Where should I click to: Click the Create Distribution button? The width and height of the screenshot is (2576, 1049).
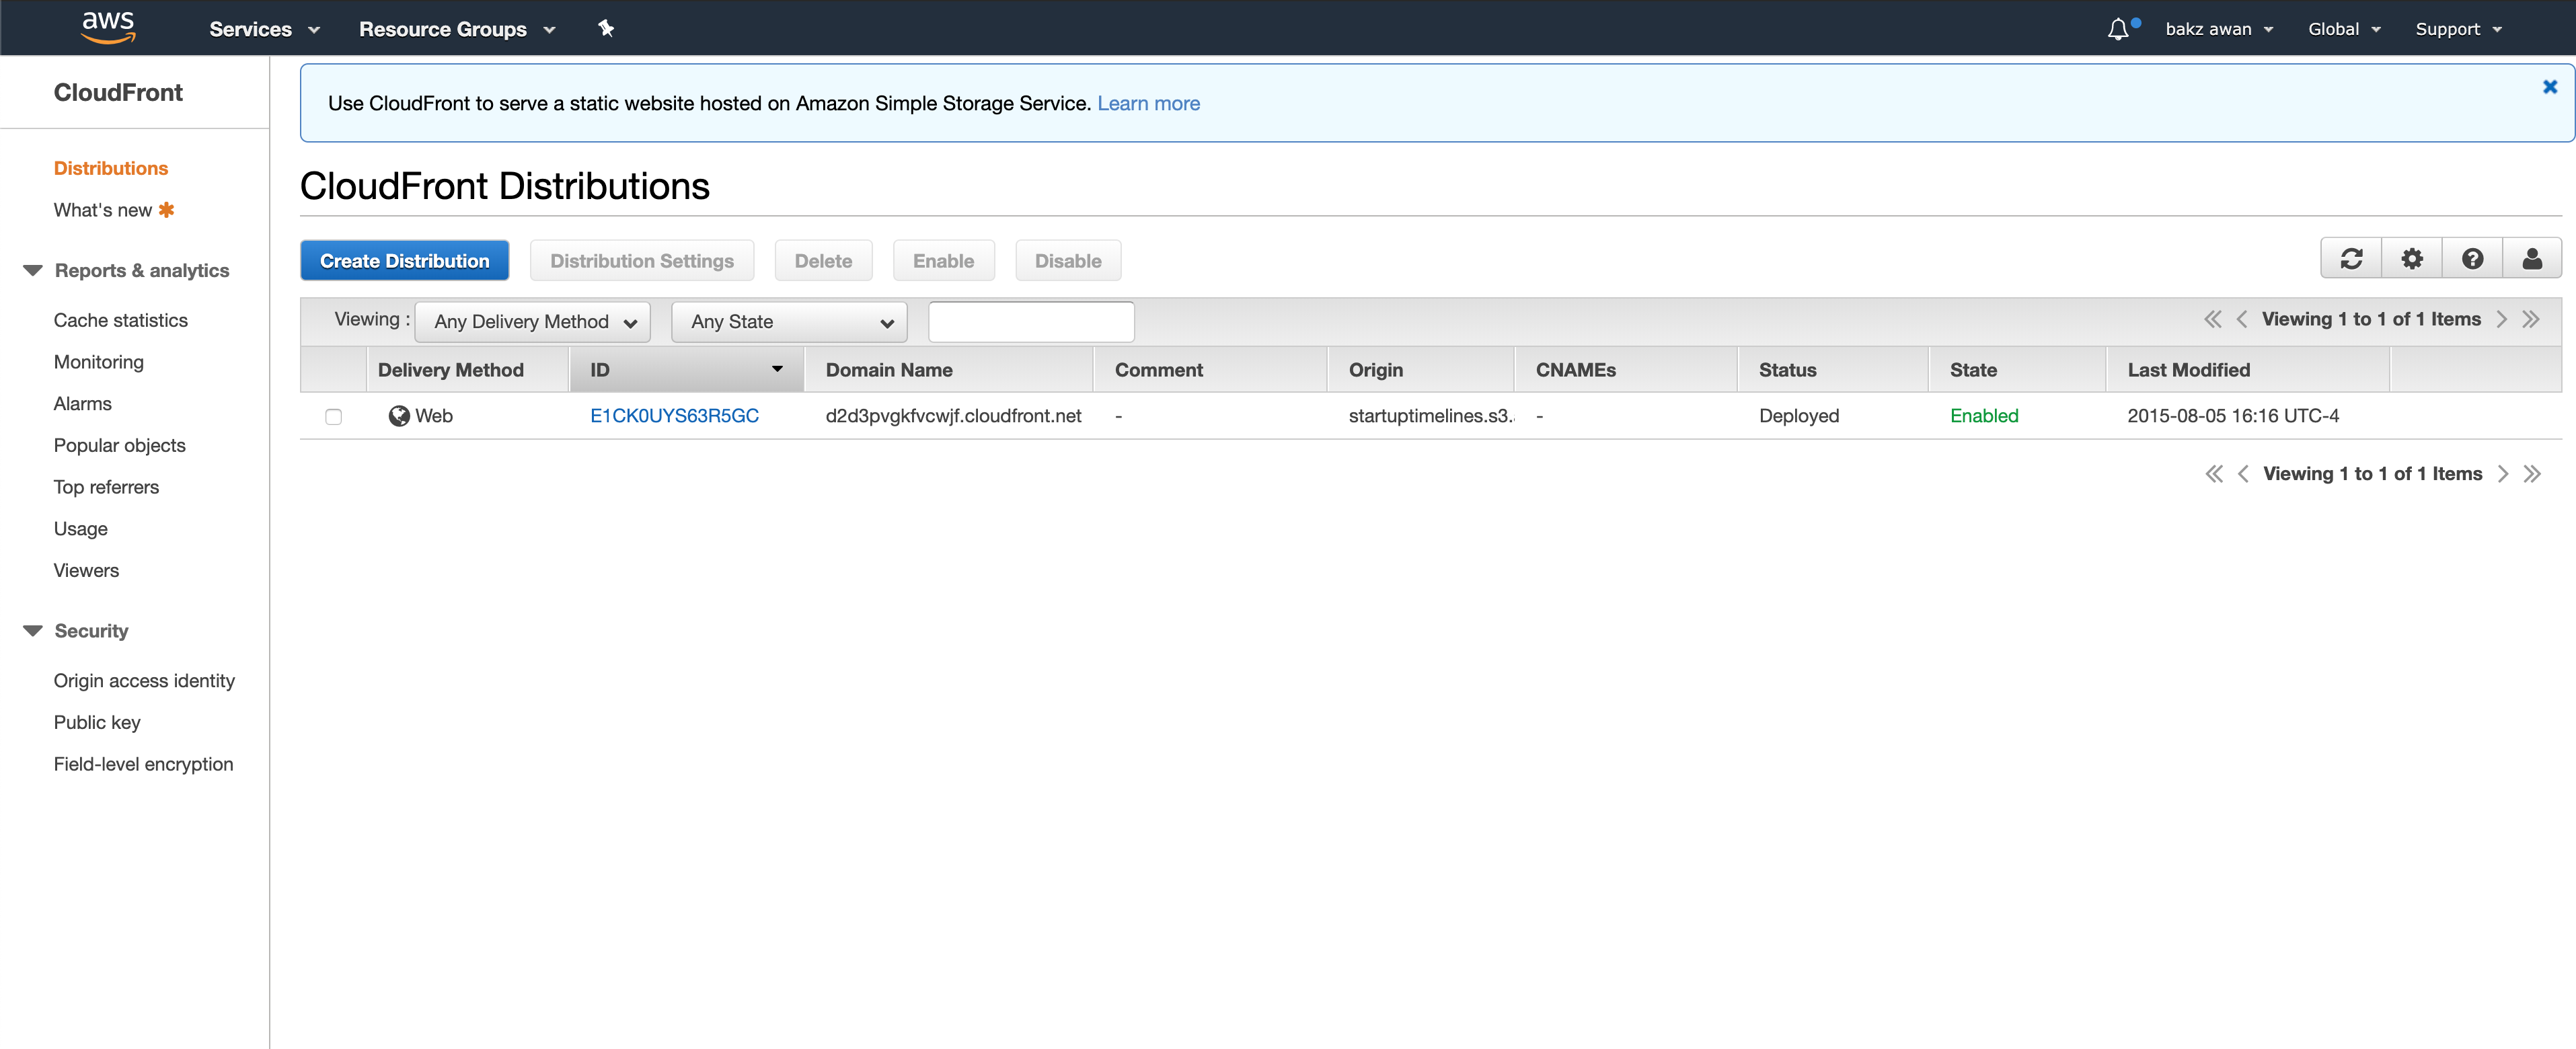coord(404,261)
